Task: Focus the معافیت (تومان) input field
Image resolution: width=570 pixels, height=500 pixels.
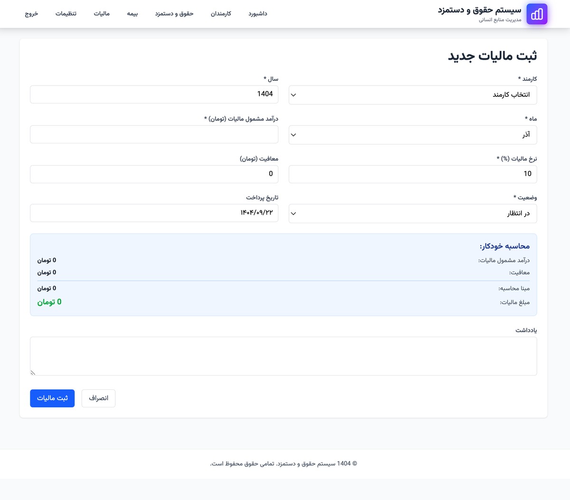Action: [154, 174]
